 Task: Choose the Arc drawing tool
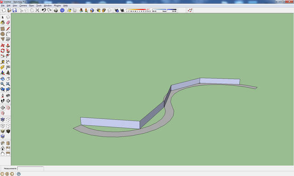tap(8, 34)
